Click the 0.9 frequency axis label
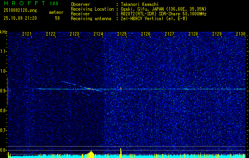This screenshot has width=249, height=158. point(4,91)
